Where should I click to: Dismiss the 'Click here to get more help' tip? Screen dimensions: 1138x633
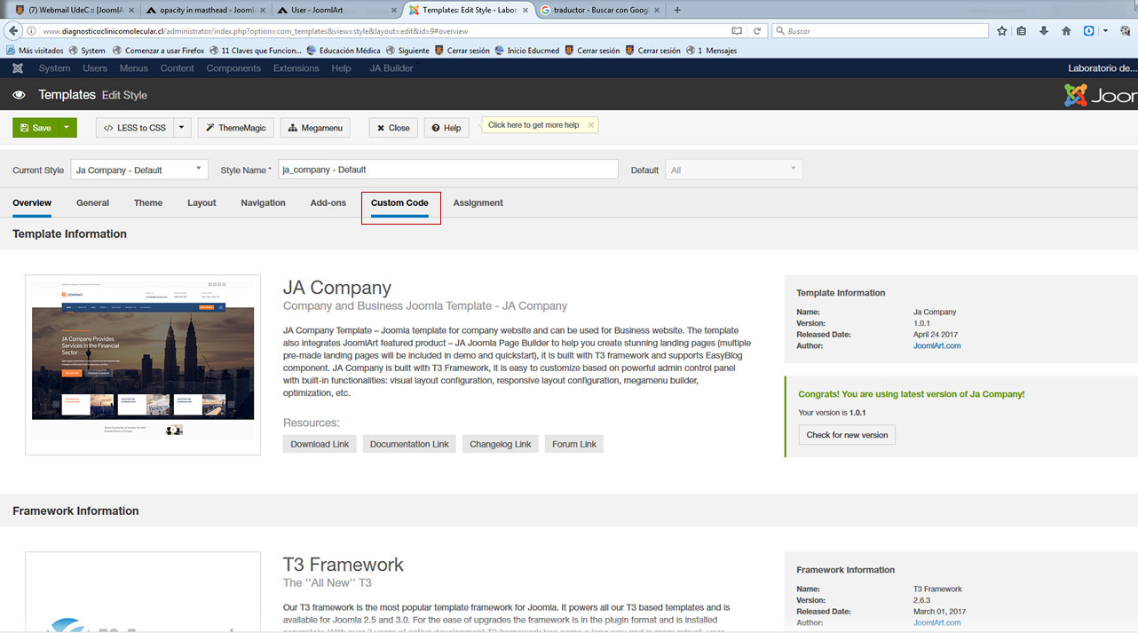pyautogui.click(x=591, y=125)
